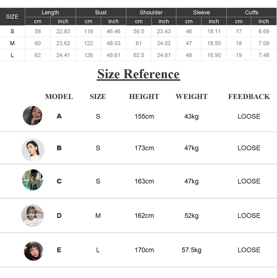
Task: Click the Sleeve column header
Action: click(201, 12)
